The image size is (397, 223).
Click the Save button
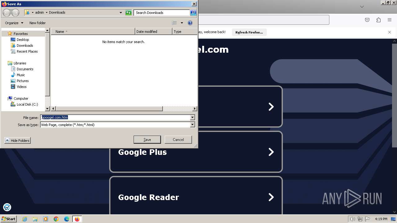coord(147,140)
